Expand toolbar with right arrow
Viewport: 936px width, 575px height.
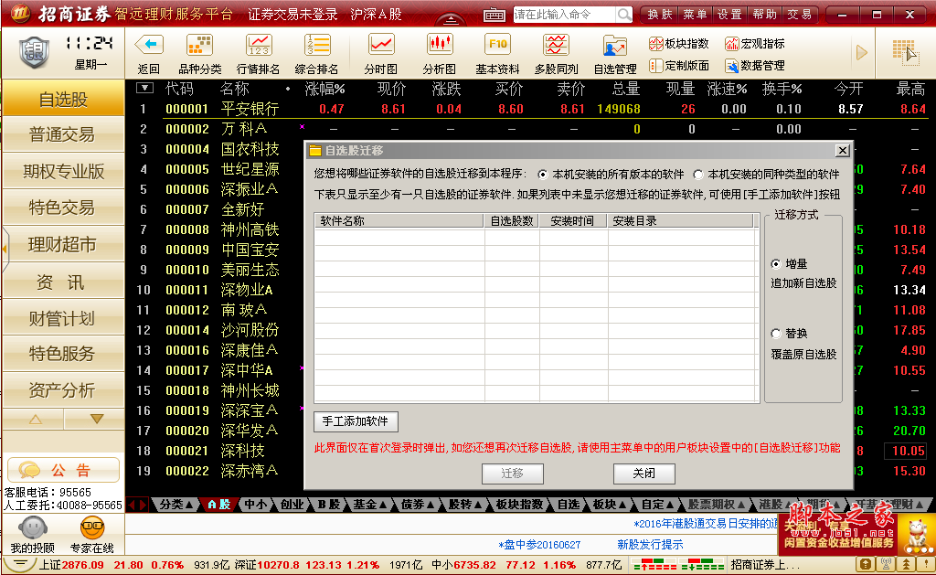click(861, 52)
